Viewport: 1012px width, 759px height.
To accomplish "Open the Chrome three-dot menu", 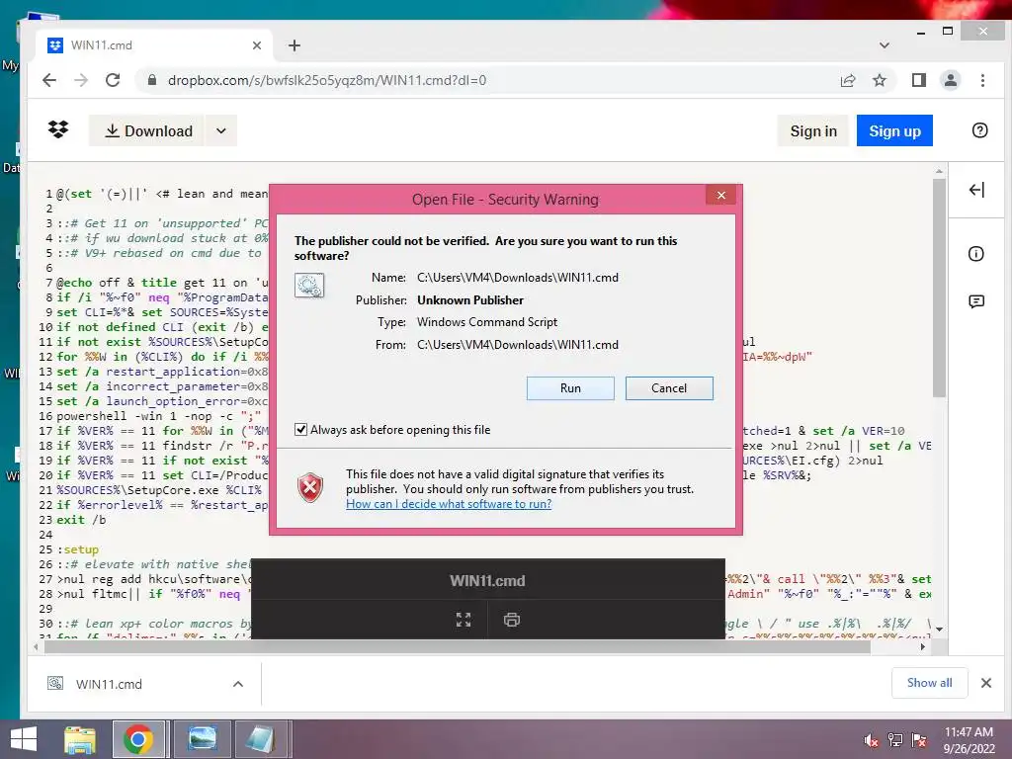I will pos(982,80).
